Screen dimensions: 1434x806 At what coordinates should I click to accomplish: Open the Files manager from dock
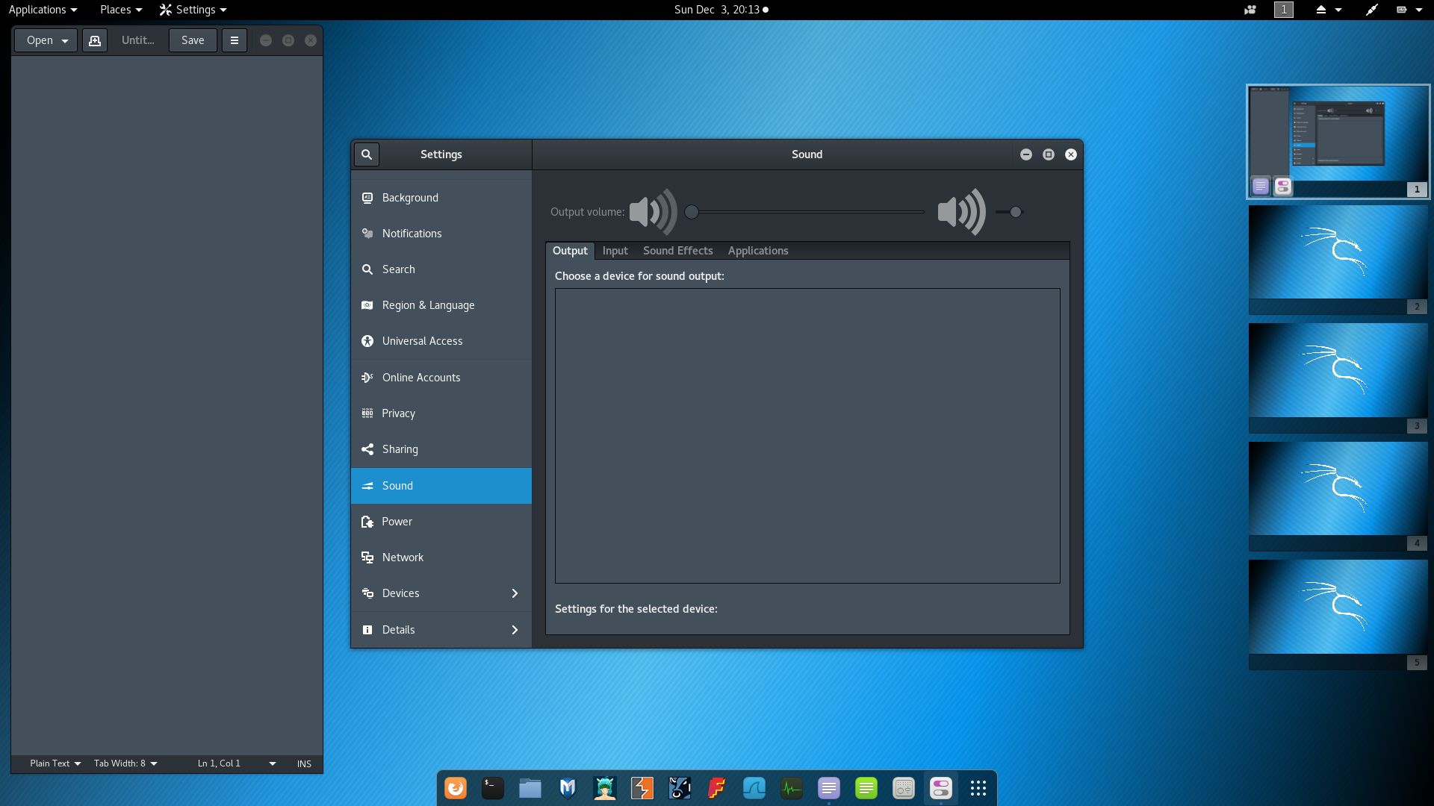click(x=530, y=788)
